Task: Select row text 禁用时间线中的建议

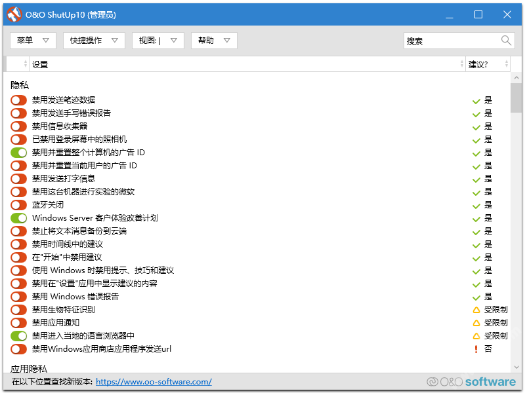Action: 68,244
